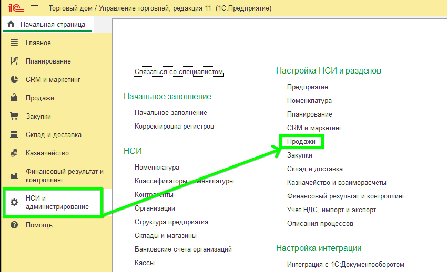Open Организации link

(x=155, y=208)
